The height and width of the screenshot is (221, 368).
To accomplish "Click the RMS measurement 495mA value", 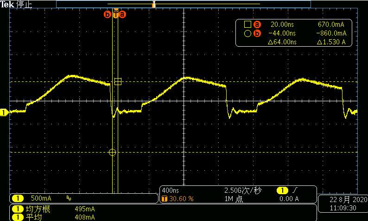I will pos(85,209).
